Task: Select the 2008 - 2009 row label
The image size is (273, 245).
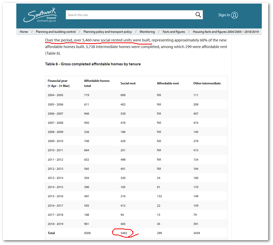Action: pos(55,132)
